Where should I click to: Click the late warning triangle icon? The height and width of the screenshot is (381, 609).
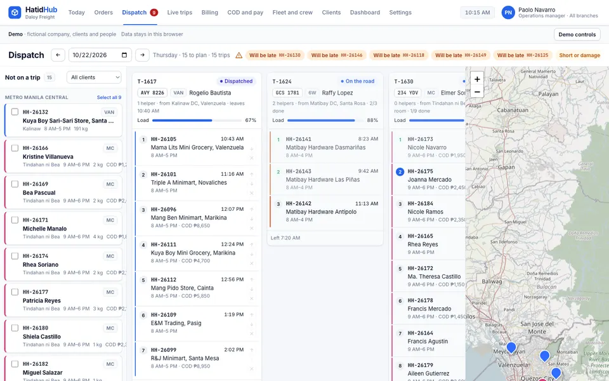point(239,55)
